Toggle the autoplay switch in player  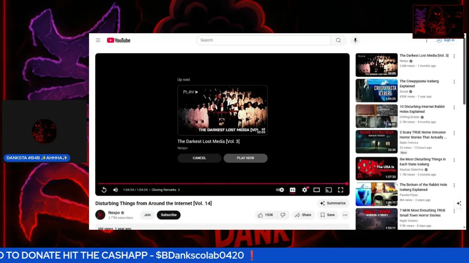point(280,190)
